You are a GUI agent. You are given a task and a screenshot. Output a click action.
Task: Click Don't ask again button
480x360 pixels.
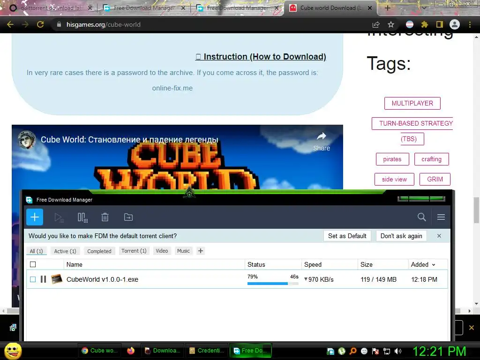[401, 236]
